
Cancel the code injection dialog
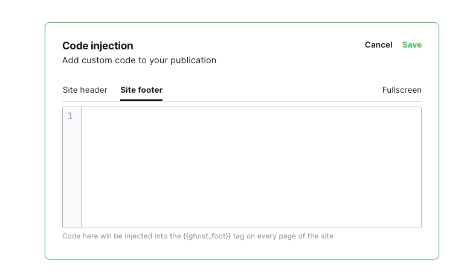click(378, 45)
